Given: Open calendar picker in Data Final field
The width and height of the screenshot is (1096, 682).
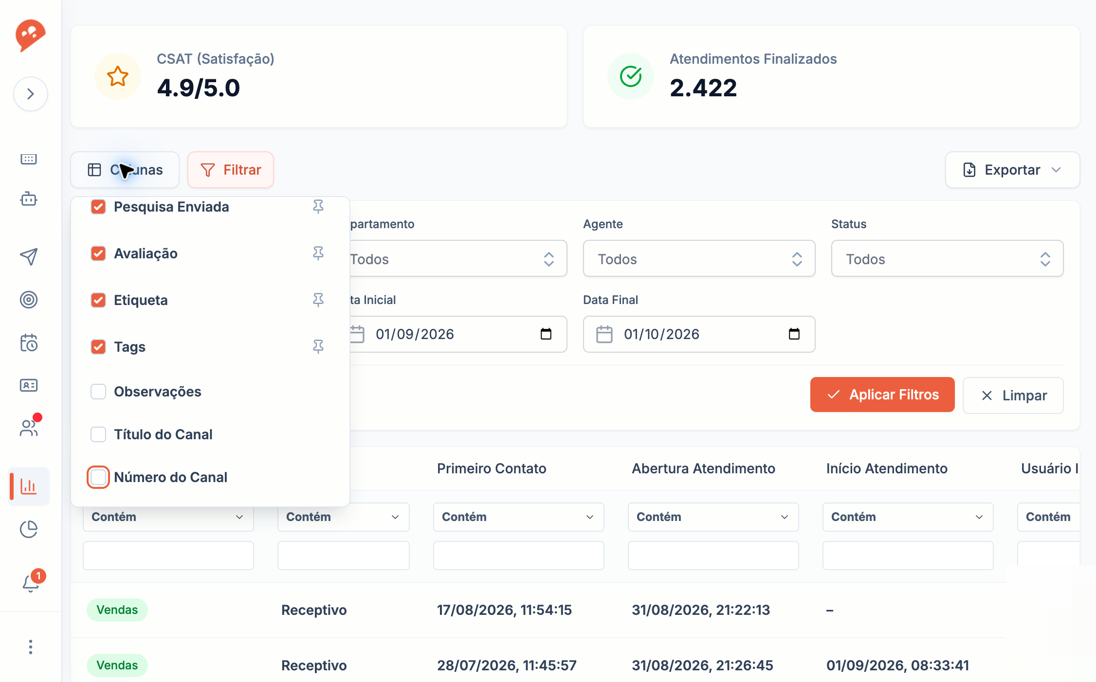Looking at the screenshot, I should [x=794, y=334].
